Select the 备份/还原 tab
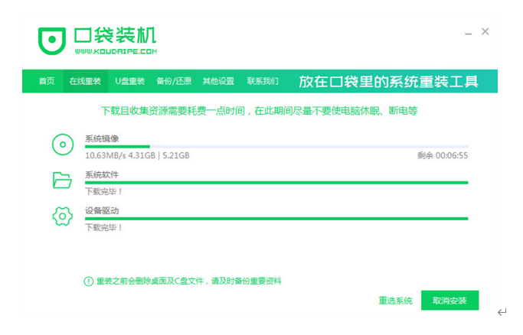The height and width of the screenshot is (335, 523). [x=174, y=81]
